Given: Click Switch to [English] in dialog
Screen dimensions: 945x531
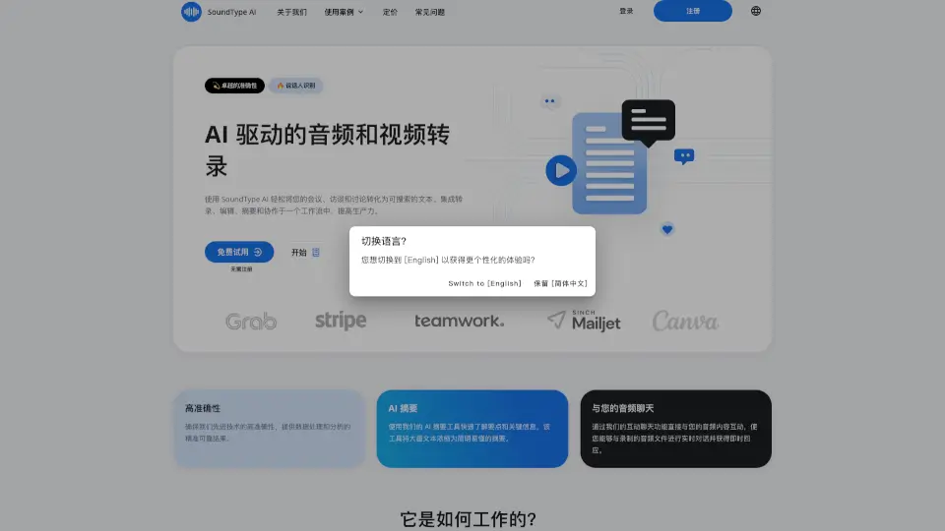Looking at the screenshot, I should click(x=484, y=283).
